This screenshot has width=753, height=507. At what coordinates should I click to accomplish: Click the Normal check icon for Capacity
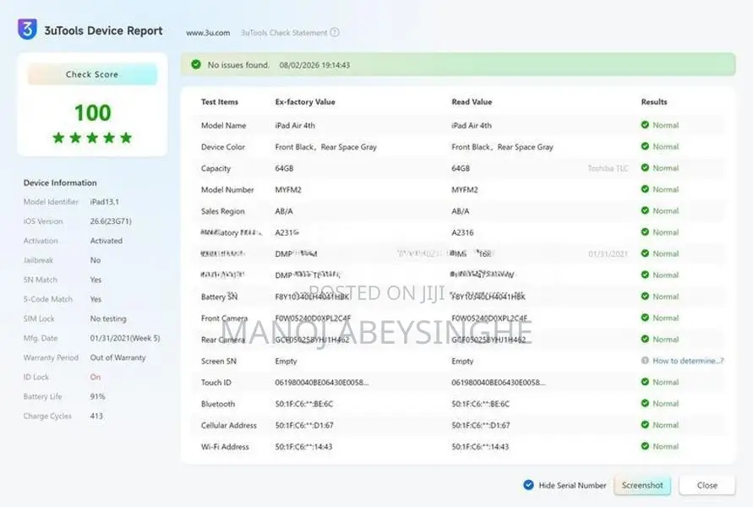(x=645, y=167)
